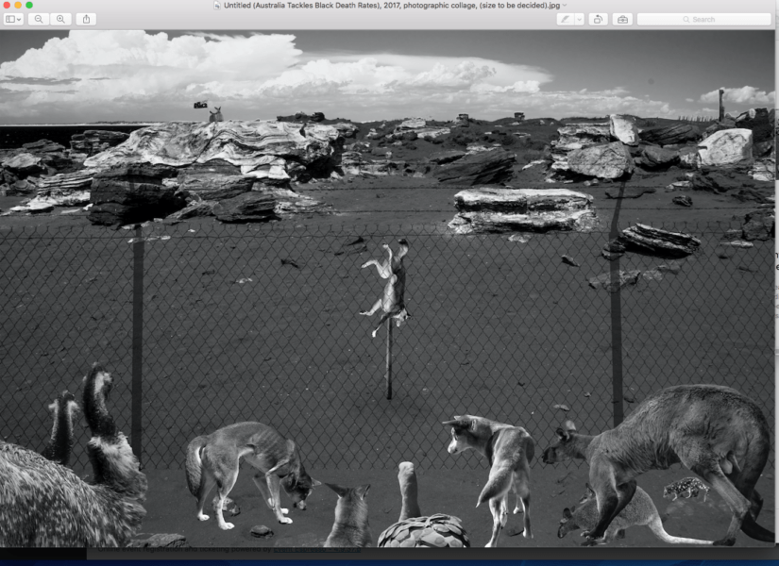Viewport: 779px width, 566px height.
Task: Open the title dropdown chevron after .jpg
Action: pyautogui.click(x=565, y=6)
